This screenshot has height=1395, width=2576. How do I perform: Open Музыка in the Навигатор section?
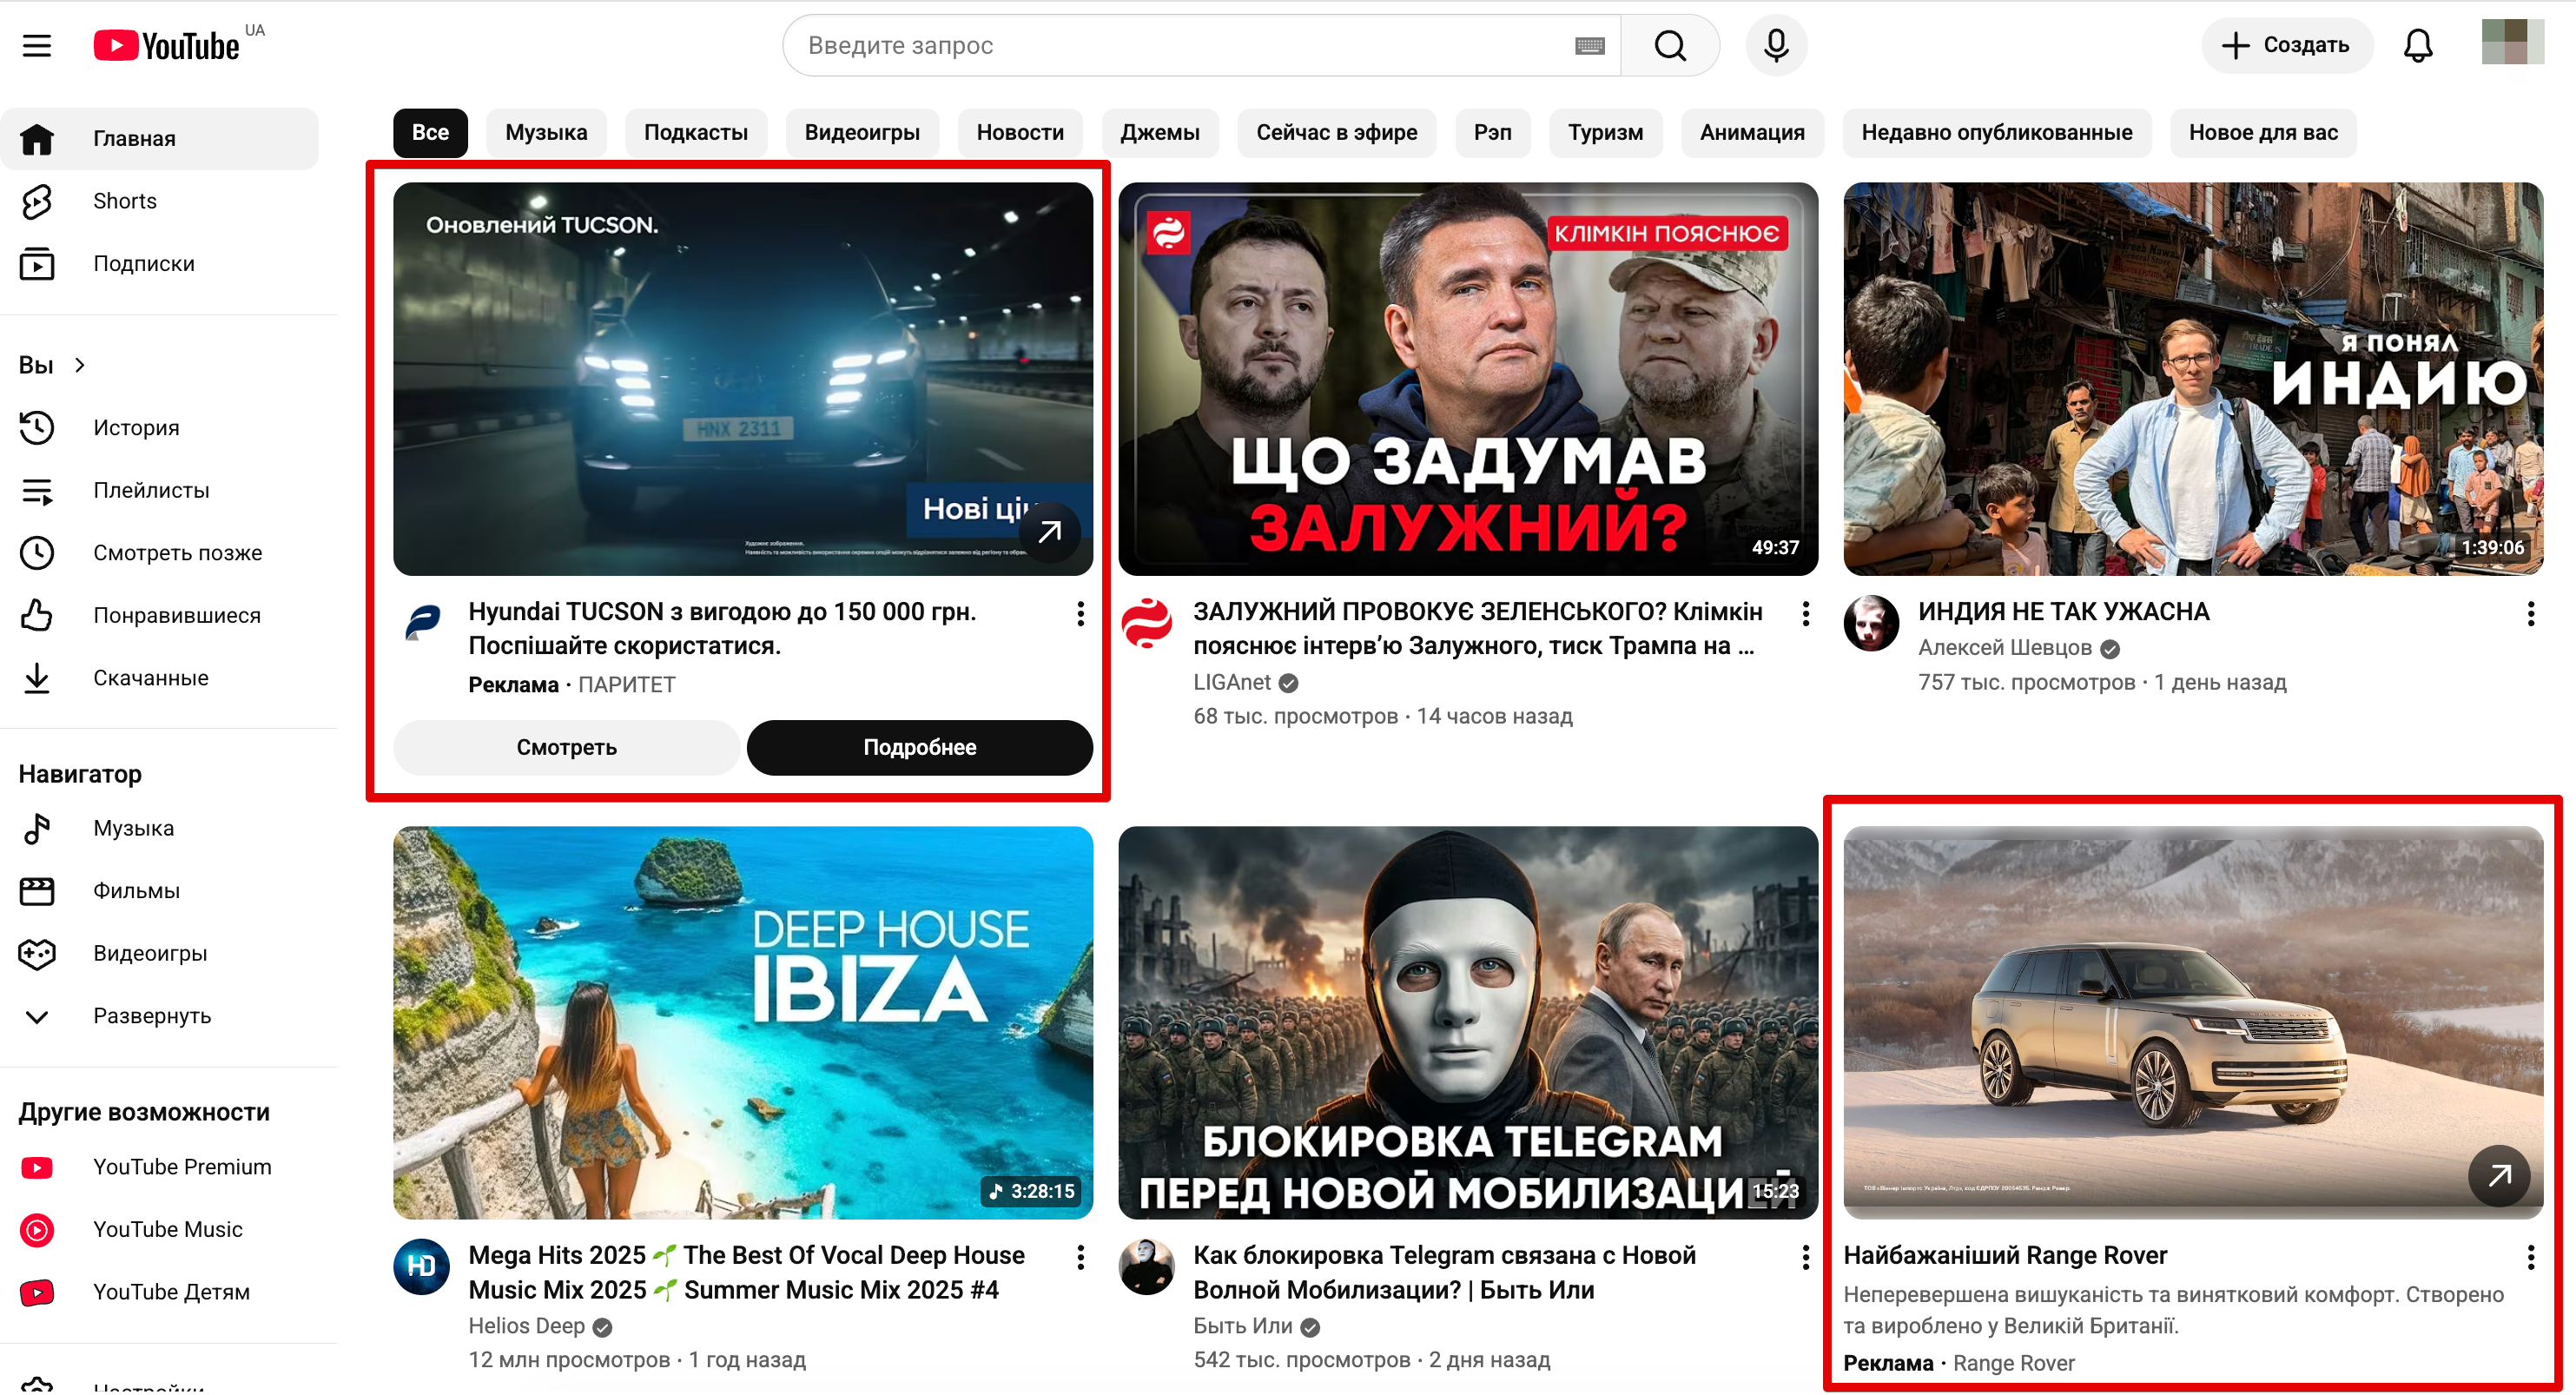pos(160,828)
